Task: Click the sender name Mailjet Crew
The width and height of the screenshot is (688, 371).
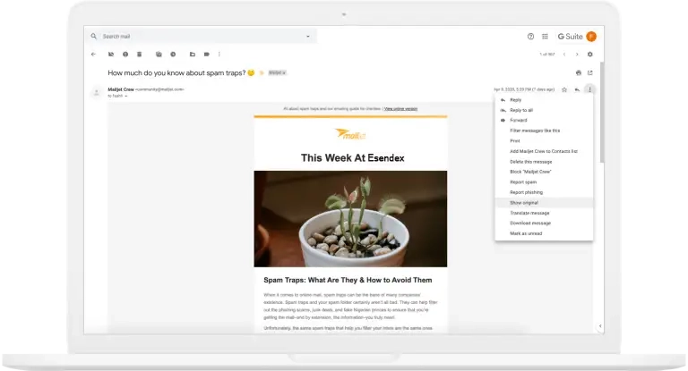Action: [x=121, y=89]
